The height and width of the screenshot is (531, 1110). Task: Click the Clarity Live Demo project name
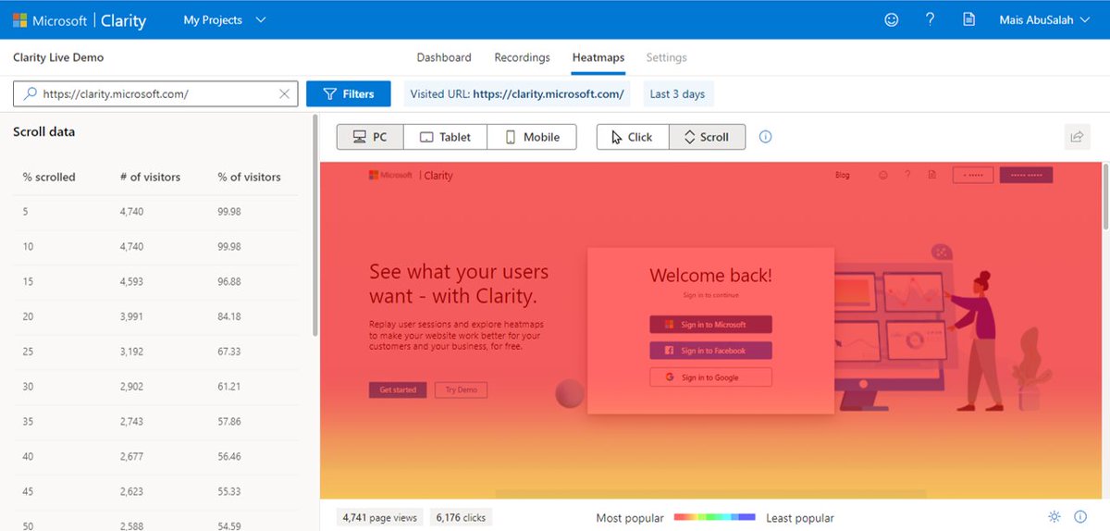[x=58, y=57]
